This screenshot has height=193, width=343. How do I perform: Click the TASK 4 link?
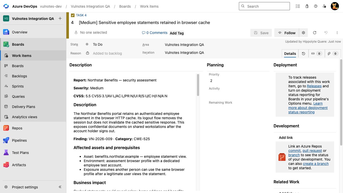tap(81, 15)
